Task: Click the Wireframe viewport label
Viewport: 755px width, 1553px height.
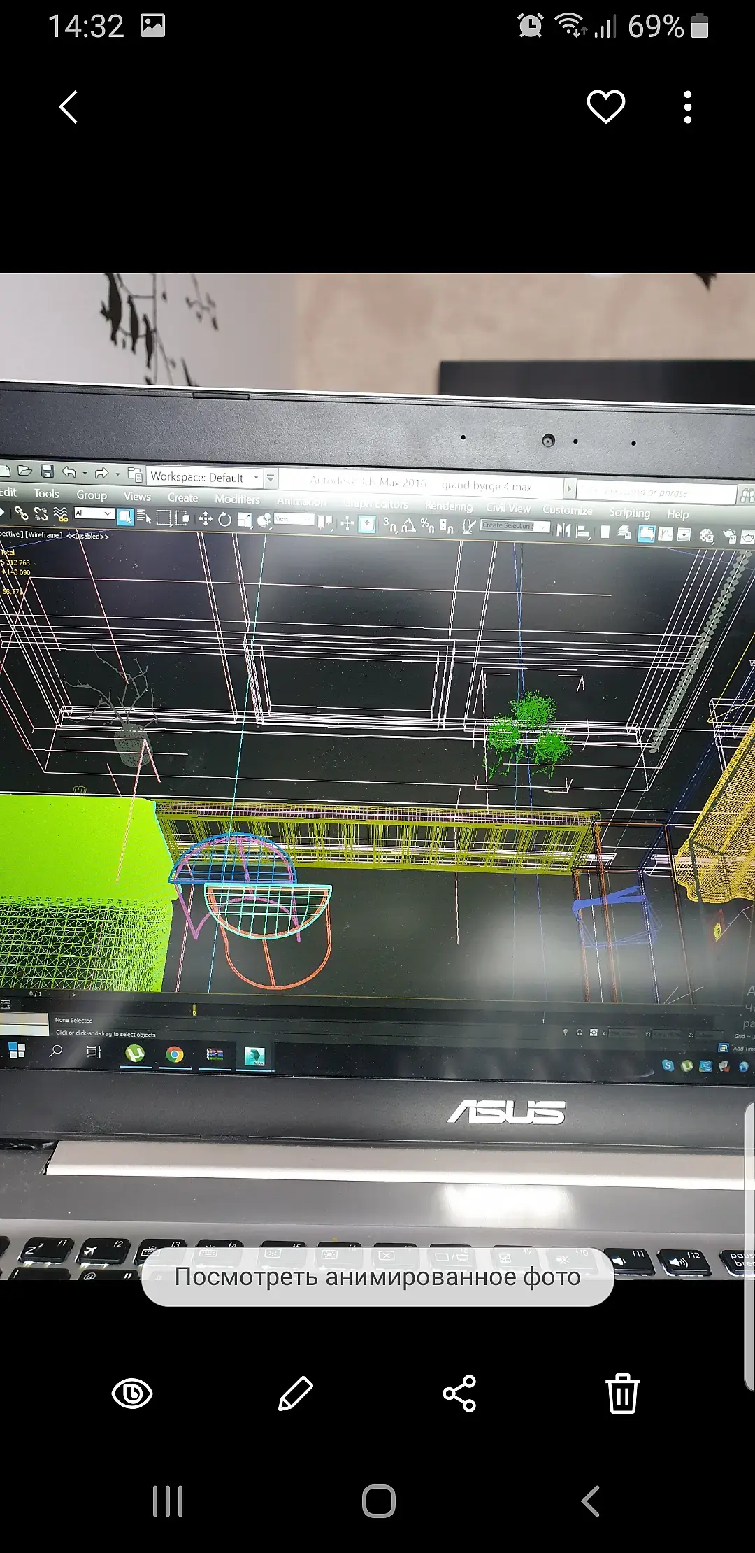Action: point(44,534)
